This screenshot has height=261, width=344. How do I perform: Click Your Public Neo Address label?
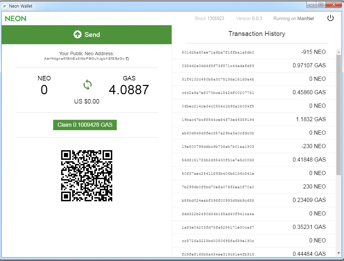click(x=86, y=54)
